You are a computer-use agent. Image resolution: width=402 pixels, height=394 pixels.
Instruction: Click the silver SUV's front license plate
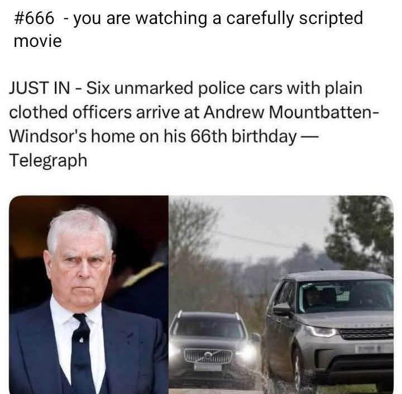click(368, 349)
